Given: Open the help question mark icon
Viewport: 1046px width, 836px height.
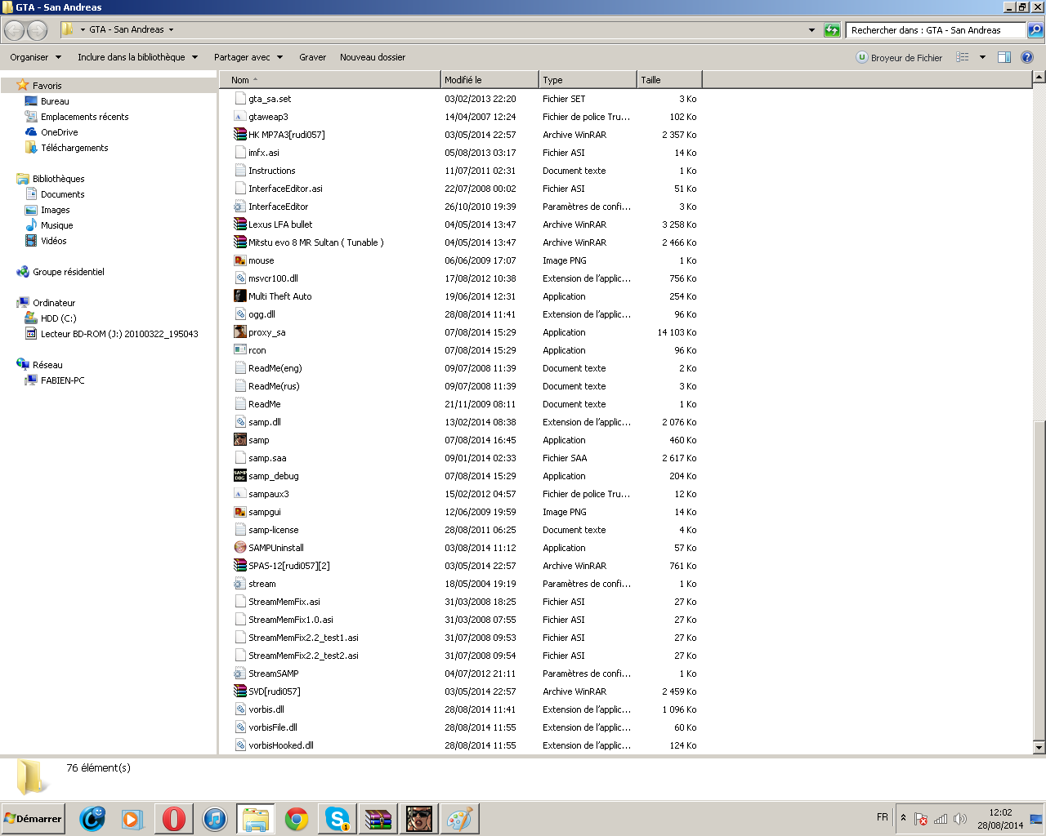Looking at the screenshot, I should (x=1027, y=57).
